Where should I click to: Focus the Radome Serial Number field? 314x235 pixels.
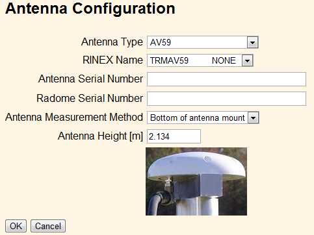[x=226, y=99]
